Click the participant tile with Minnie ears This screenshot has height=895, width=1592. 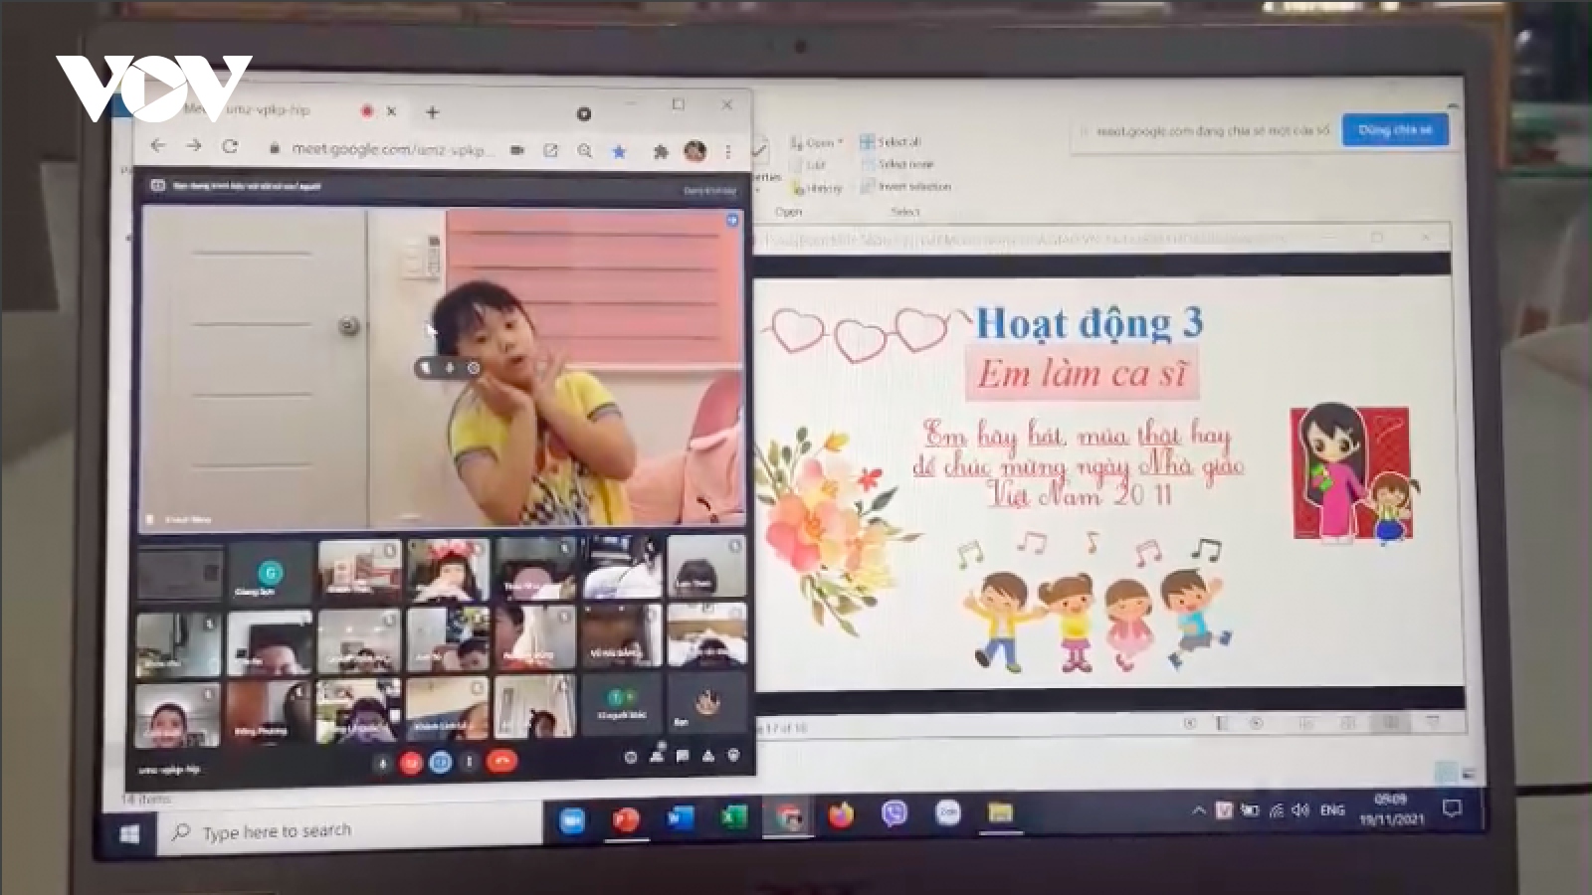pos(449,569)
